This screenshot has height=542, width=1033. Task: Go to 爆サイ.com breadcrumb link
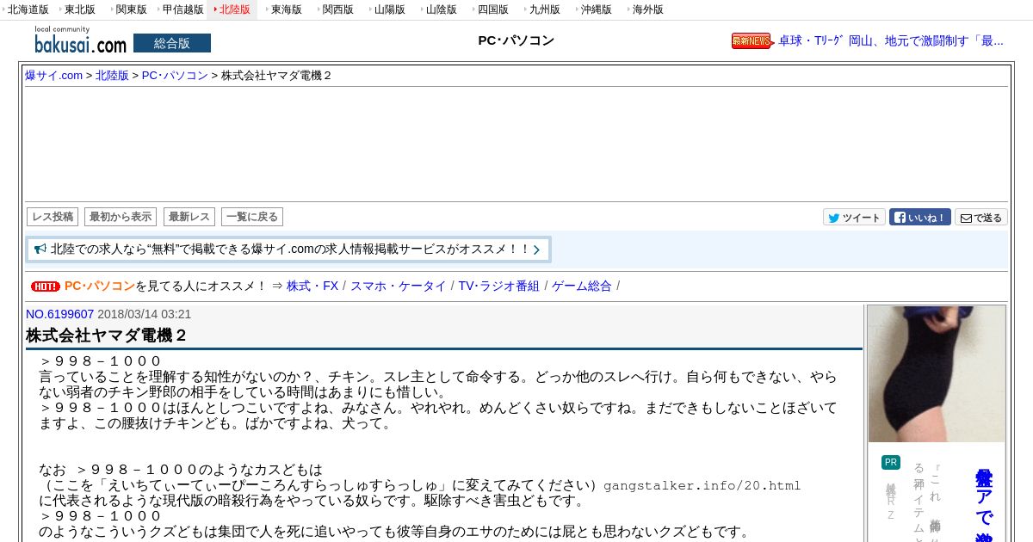pos(53,76)
